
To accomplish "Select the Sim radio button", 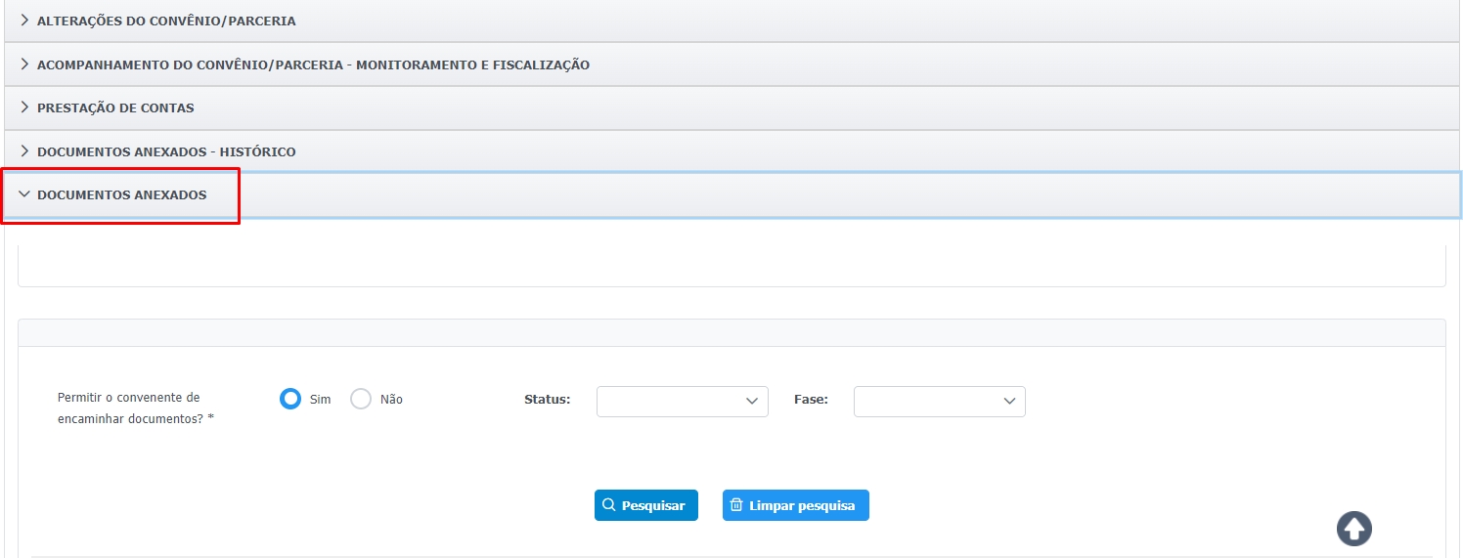I will [290, 399].
